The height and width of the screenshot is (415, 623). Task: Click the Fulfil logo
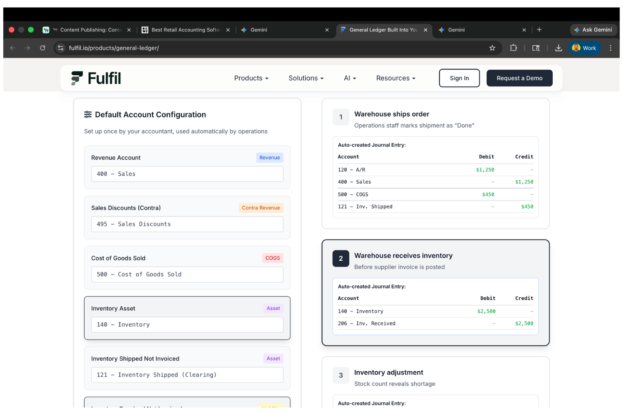(96, 78)
